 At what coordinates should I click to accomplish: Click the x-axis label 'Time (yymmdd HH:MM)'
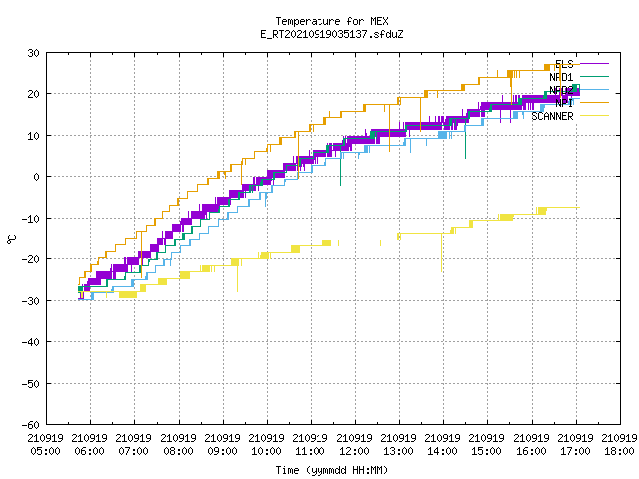pos(331,470)
